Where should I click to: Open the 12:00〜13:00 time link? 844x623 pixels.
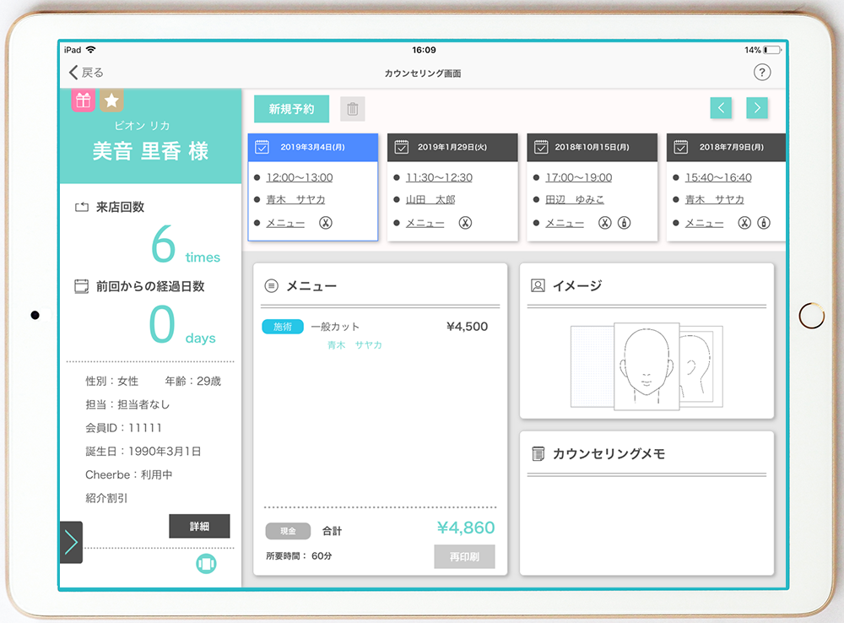299,177
